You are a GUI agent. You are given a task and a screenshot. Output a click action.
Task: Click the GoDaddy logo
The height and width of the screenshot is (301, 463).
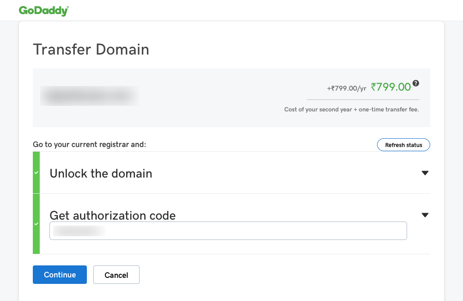pos(43,10)
